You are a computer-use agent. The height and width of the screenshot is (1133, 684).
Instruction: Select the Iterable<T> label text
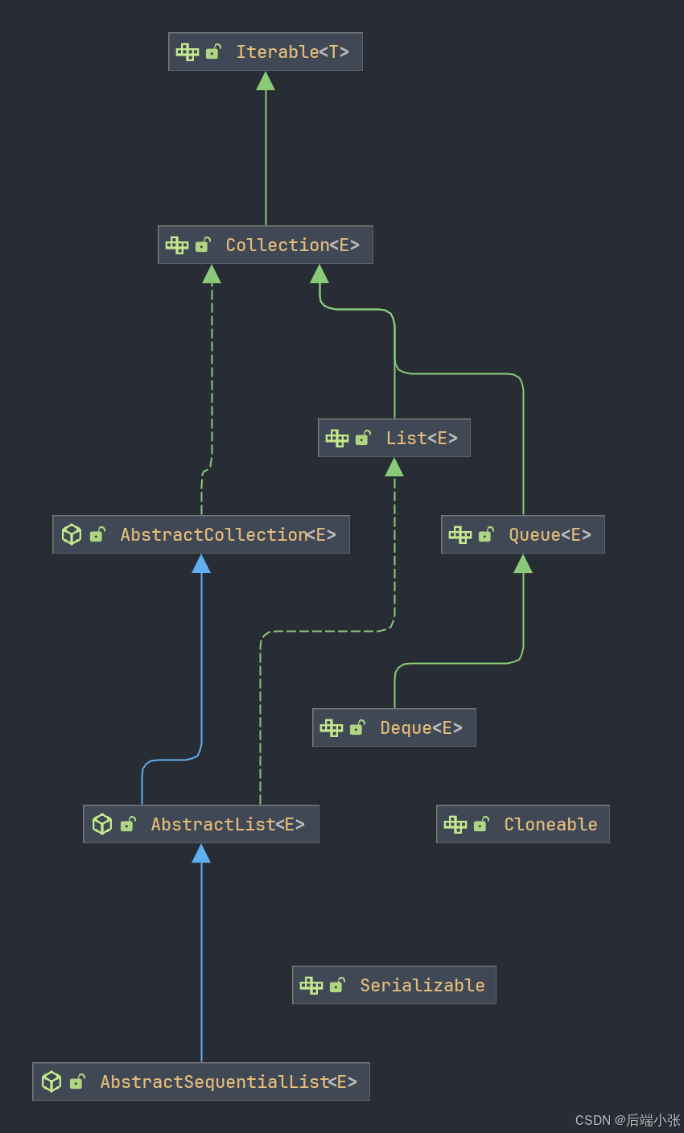[x=293, y=51]
